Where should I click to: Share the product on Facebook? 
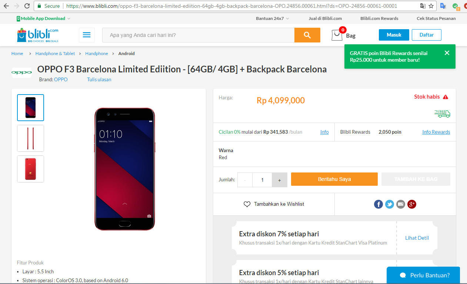(378, 204)
